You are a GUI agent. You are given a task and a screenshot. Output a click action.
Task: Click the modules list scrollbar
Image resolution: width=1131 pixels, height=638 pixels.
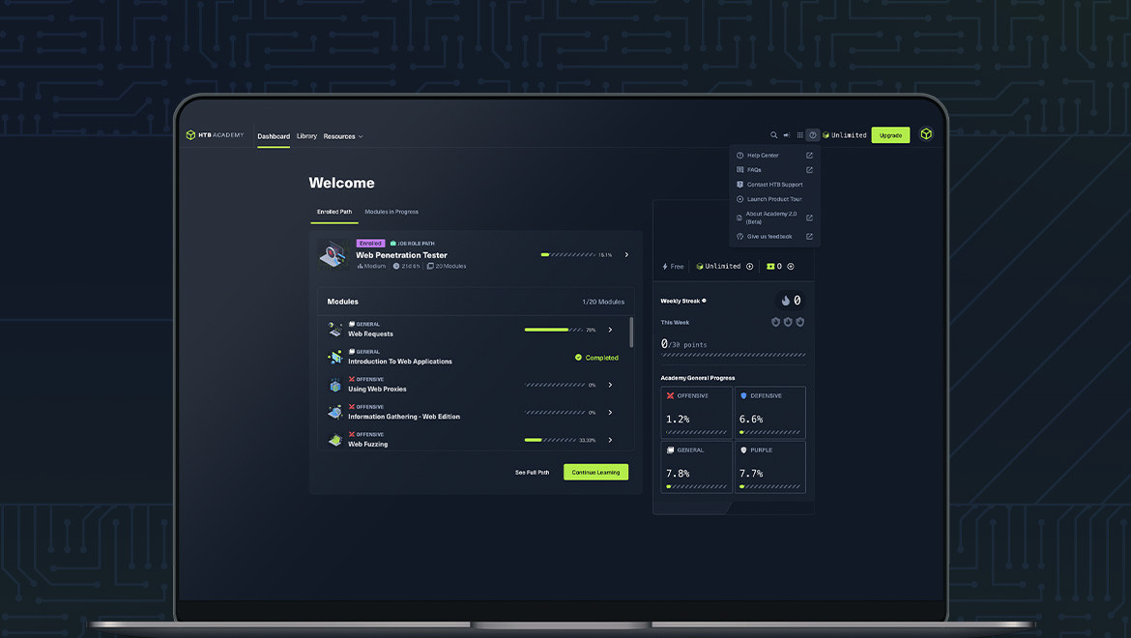tap(632, 332)
